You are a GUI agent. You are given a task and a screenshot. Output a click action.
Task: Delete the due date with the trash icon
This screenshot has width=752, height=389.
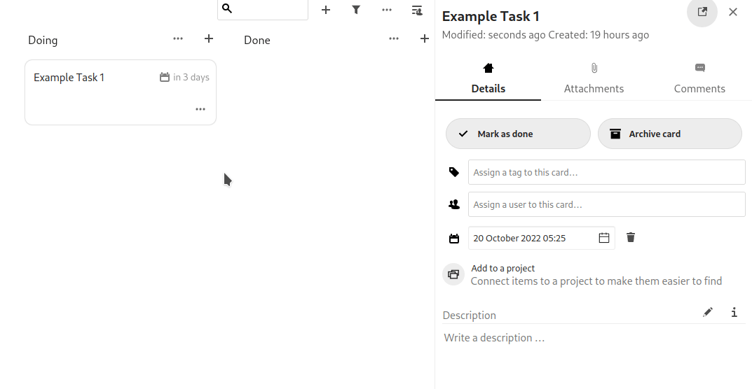[x=631, y=238]
